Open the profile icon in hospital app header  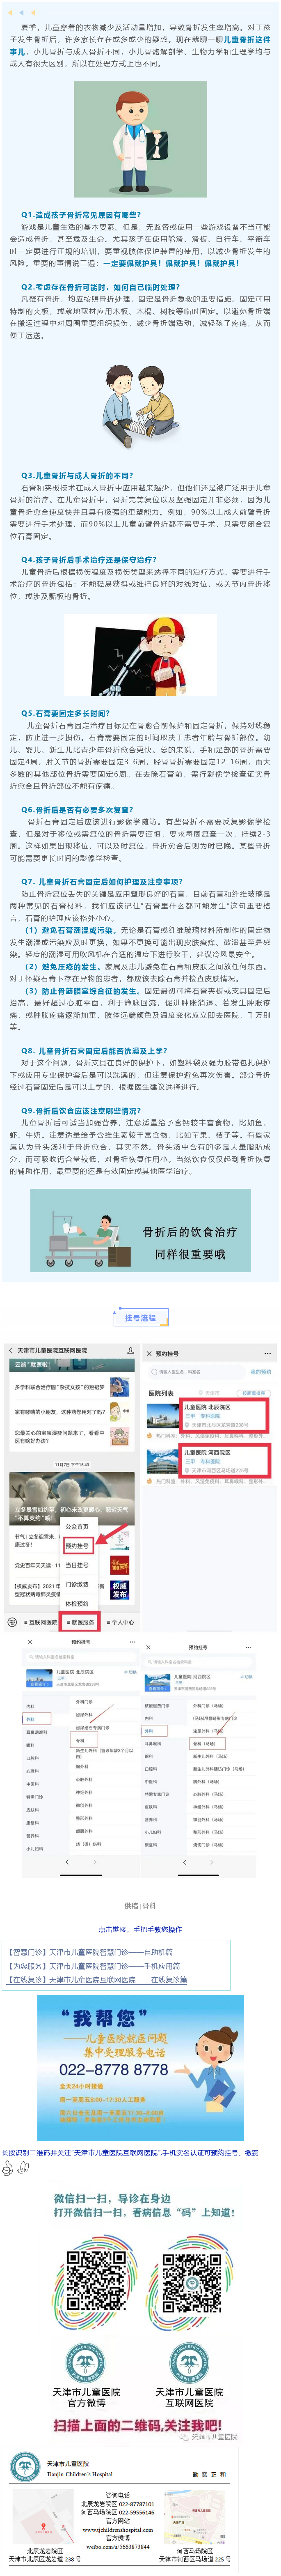130,1350
